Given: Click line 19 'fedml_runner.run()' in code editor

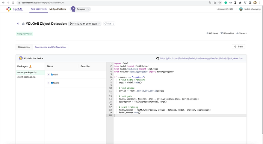Looking at the screenshot, I should 130,113.
